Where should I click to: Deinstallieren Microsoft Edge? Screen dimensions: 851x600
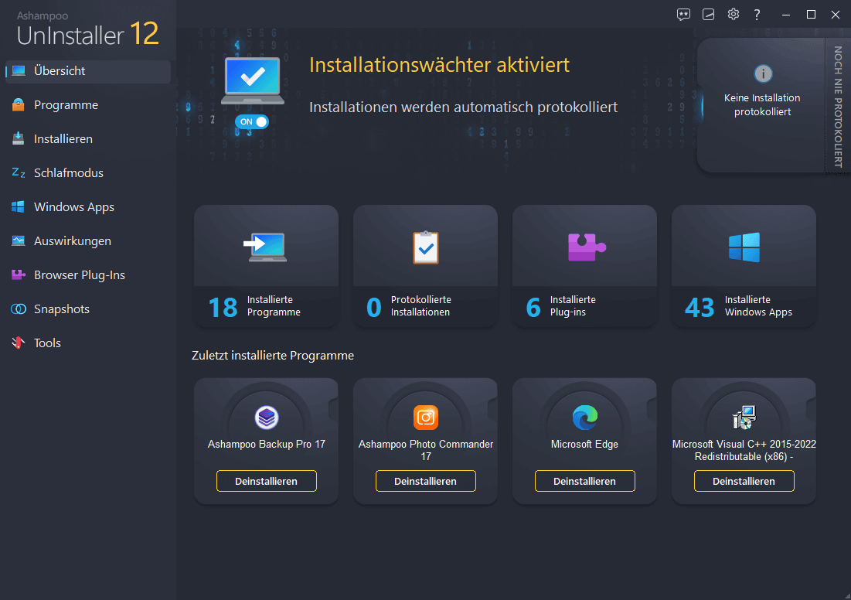click(584, 480)
